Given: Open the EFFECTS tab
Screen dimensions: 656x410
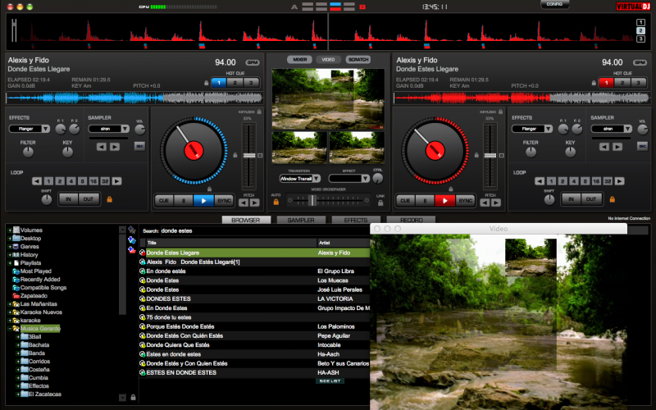Looking at the screenshot, I should [x=356, y=220].
